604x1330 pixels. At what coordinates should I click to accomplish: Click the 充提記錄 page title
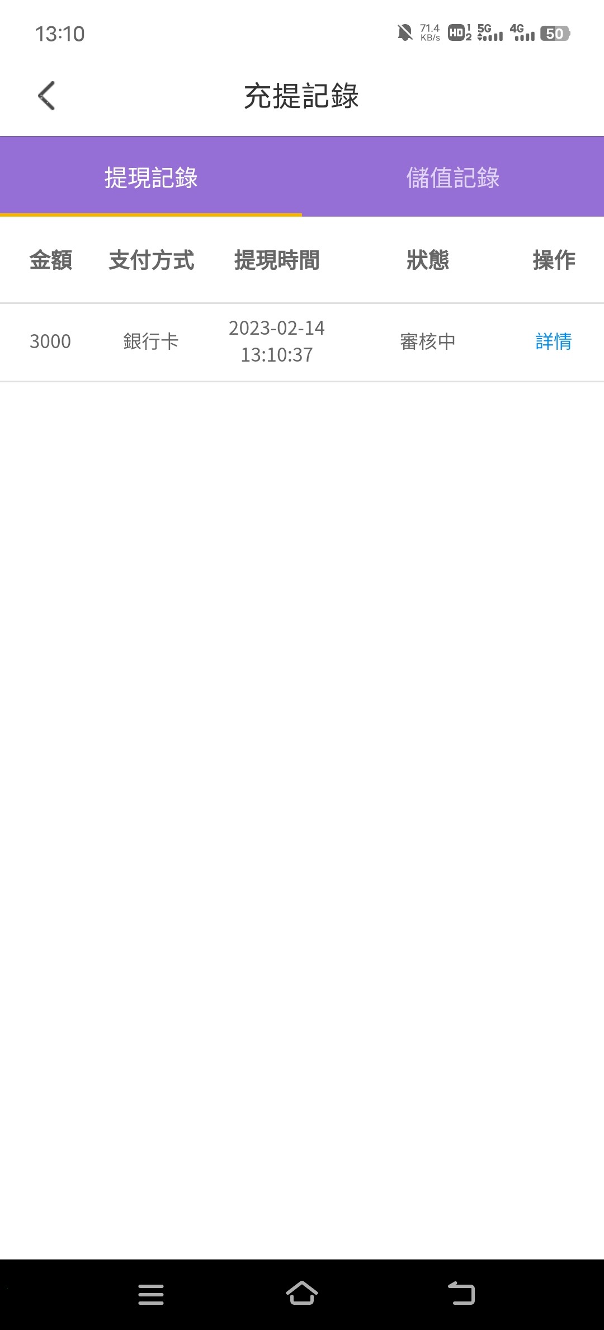pos(301,96)
